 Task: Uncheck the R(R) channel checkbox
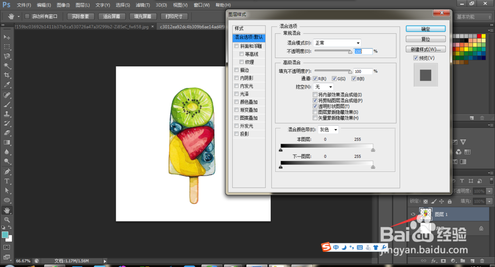tap(315, 79)
